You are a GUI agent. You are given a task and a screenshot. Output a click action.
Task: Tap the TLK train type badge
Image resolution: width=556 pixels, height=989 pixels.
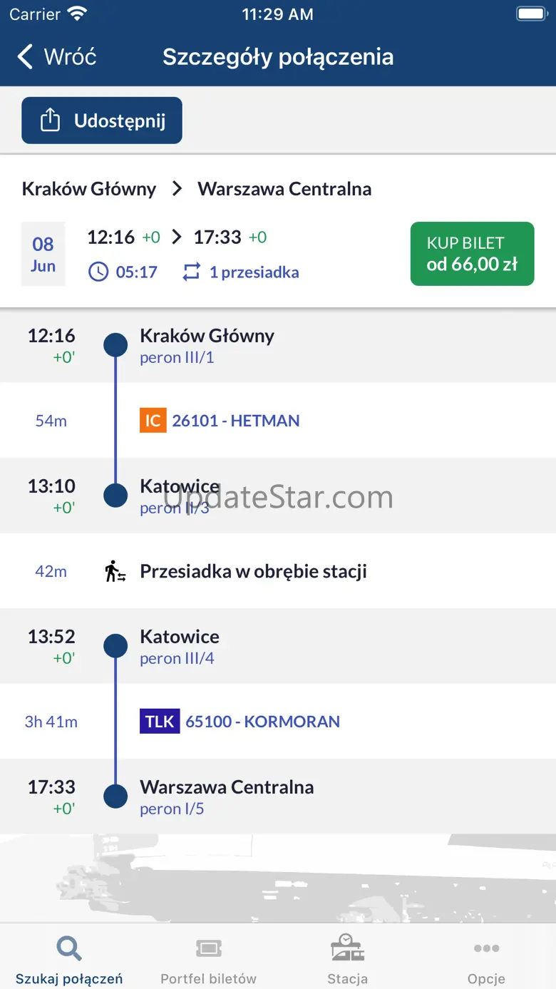pos(160,722)
